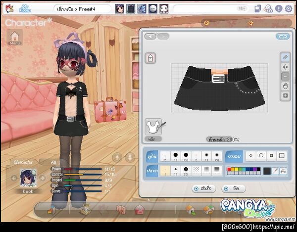297x232 pixels.
Task: Click the chat input field in top bar
Action: pyautogui.click(x=211, y=9)
